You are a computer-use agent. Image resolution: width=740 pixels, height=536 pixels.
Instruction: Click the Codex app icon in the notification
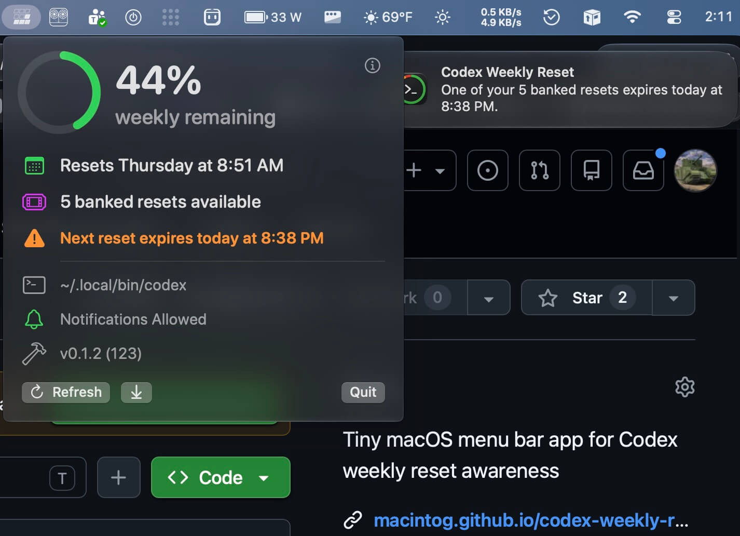(x=414, y=89)
